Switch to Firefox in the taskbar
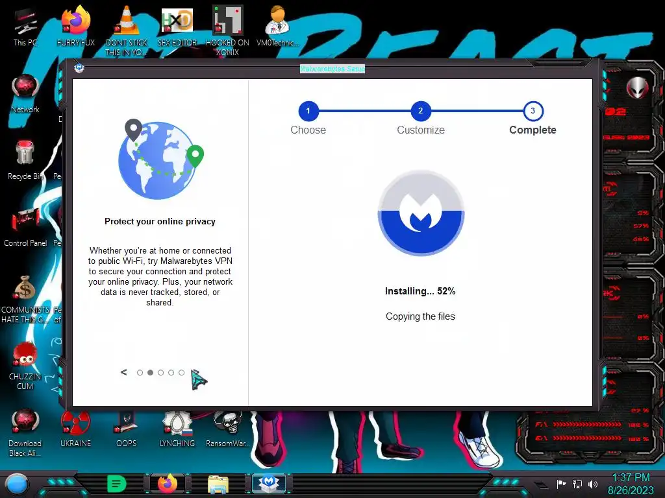The width and height of the screenshot is (665, 498). click(168, 484)
